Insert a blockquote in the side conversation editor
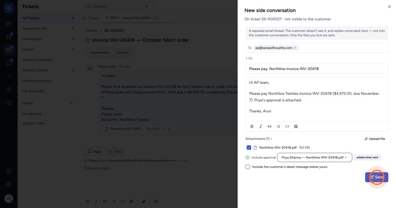 point(296,126)
